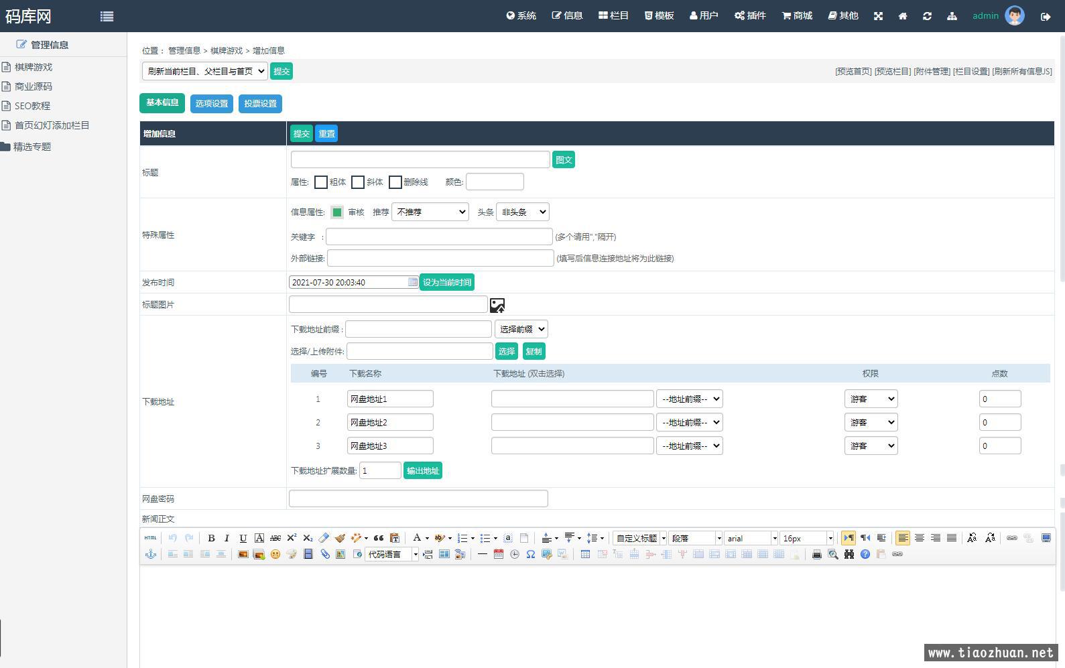Open the calendar icon in 发布时间 field
This screenshot has width=1065, height=668.
[x=413, y=282]
